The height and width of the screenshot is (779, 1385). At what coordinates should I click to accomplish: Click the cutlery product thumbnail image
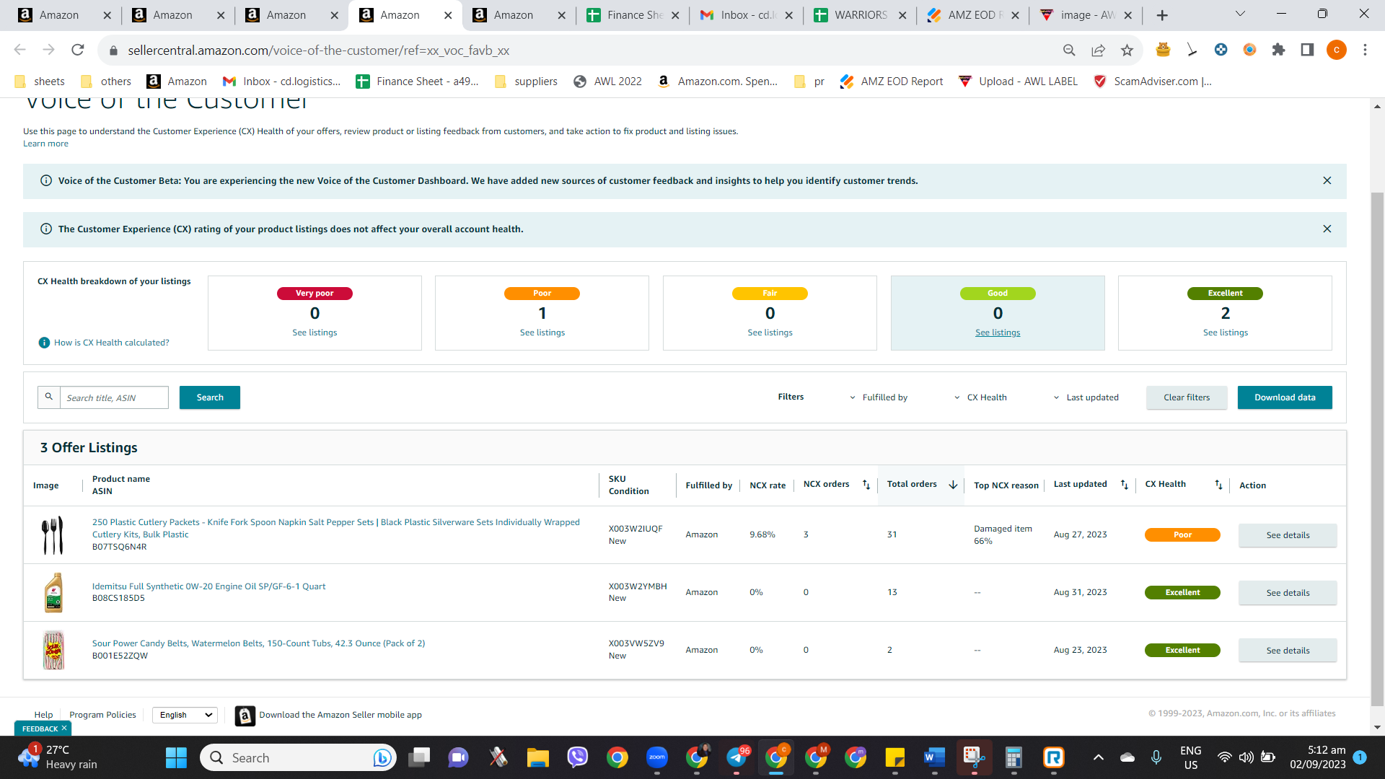(53, 535)
